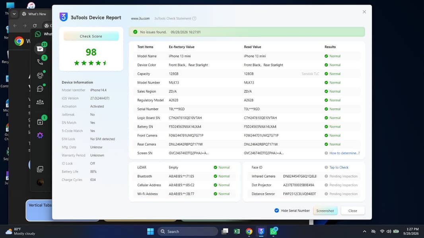Open WhatsApp from the taskbar
The image size is (424, 238).
point(273,231)
